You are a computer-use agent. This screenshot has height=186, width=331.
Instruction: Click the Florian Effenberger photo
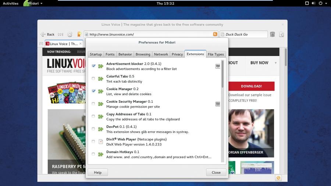coord(251,133)
